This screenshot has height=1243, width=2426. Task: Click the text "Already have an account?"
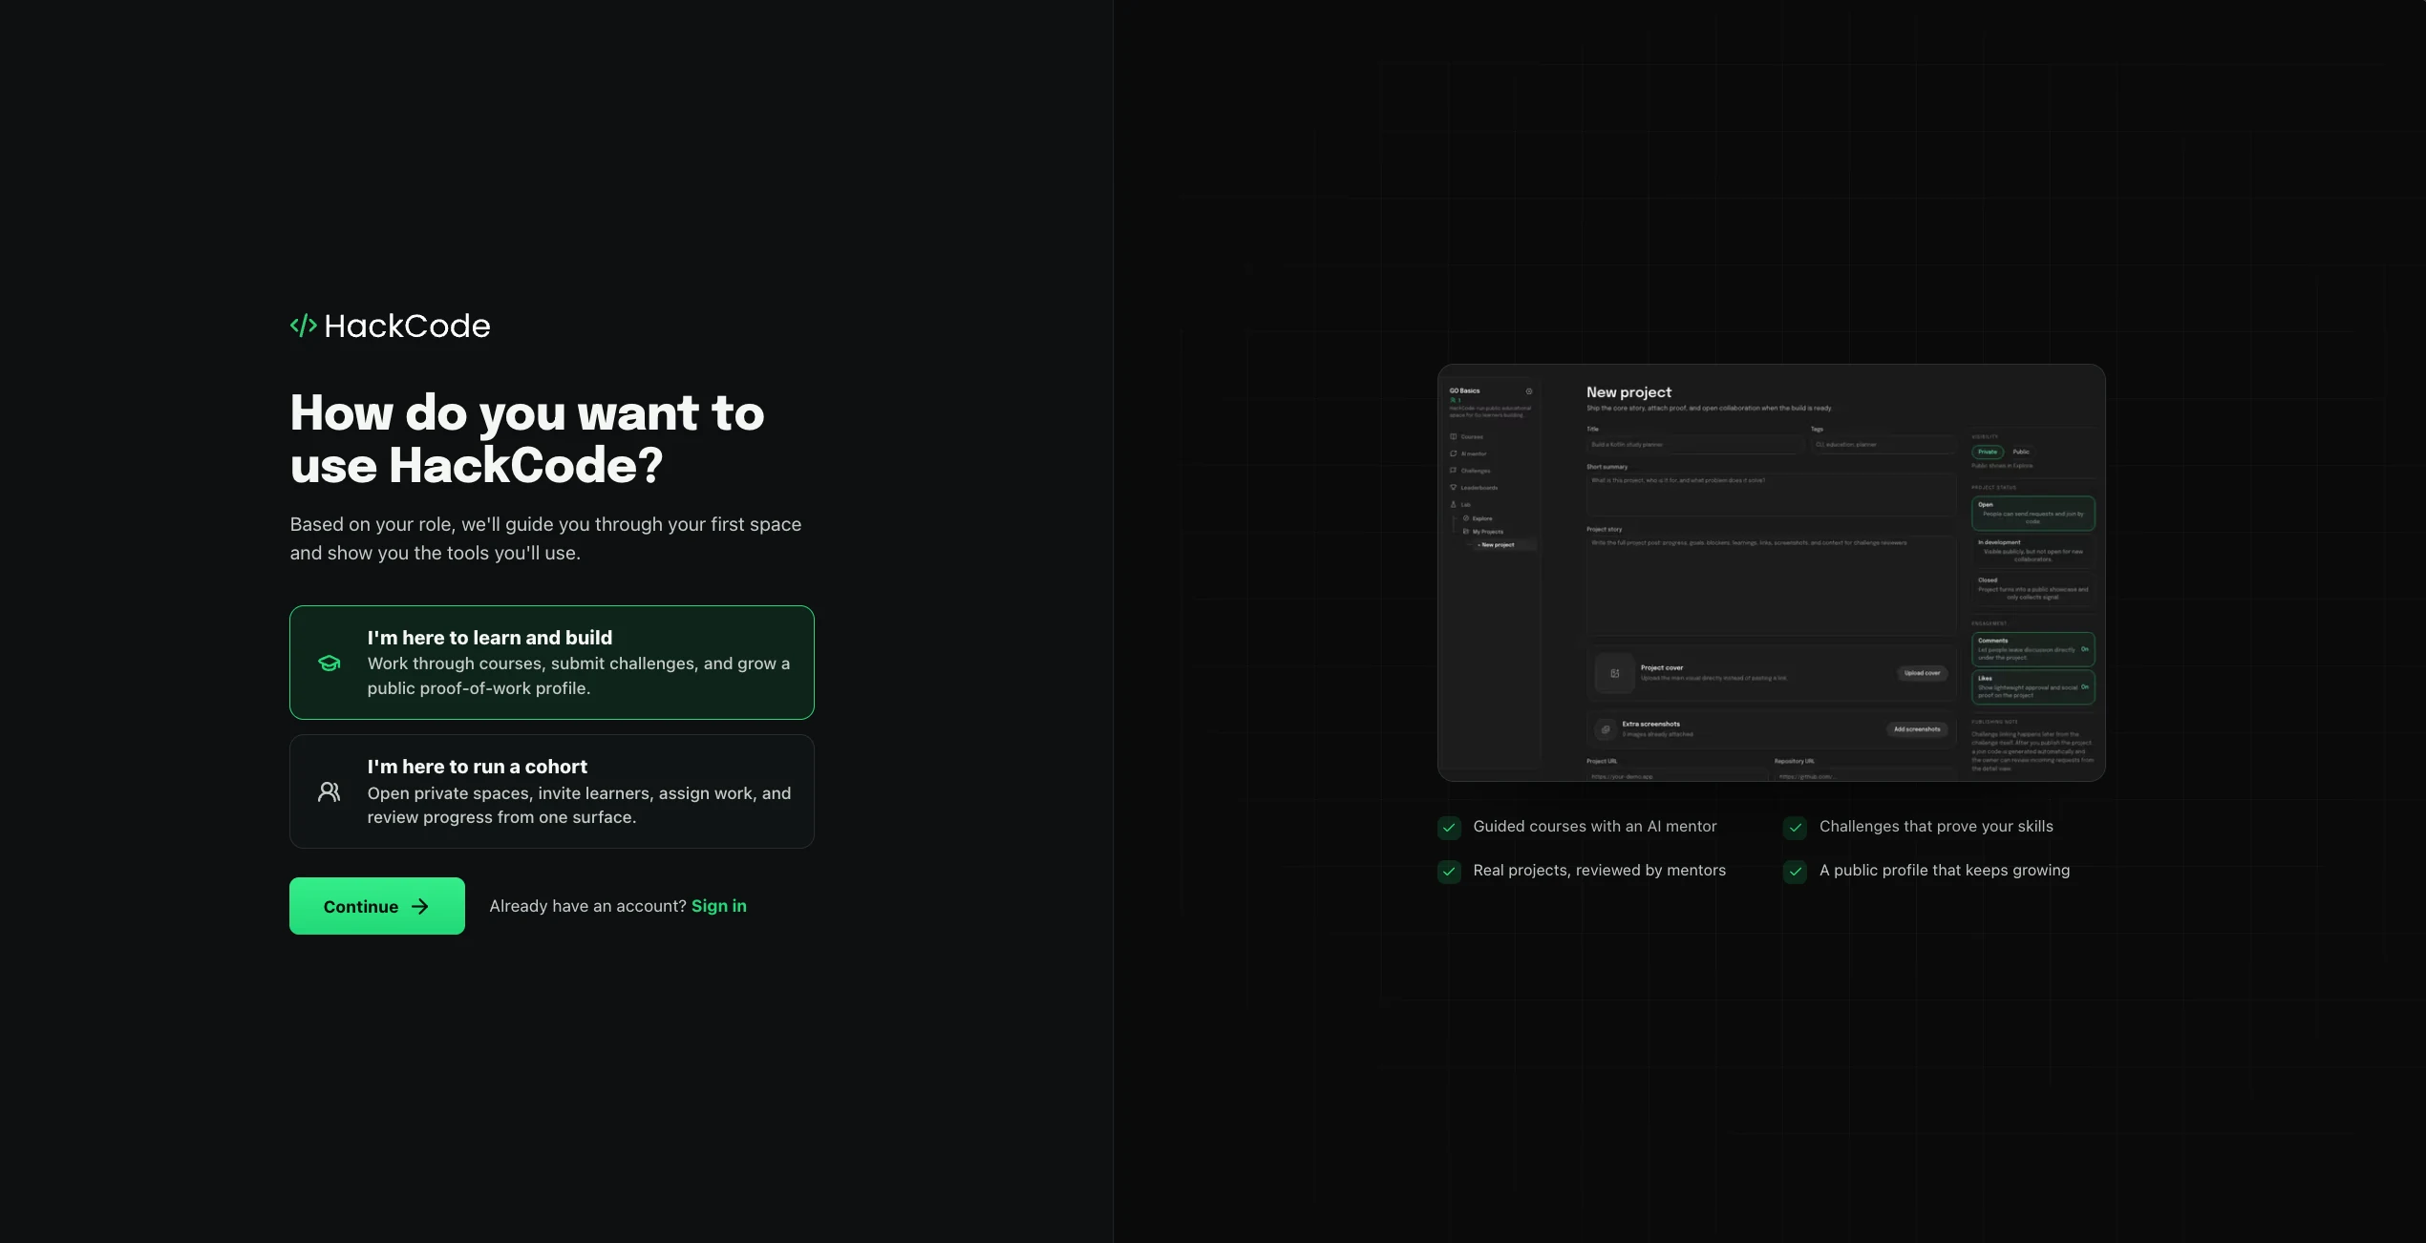click(588, 906)
